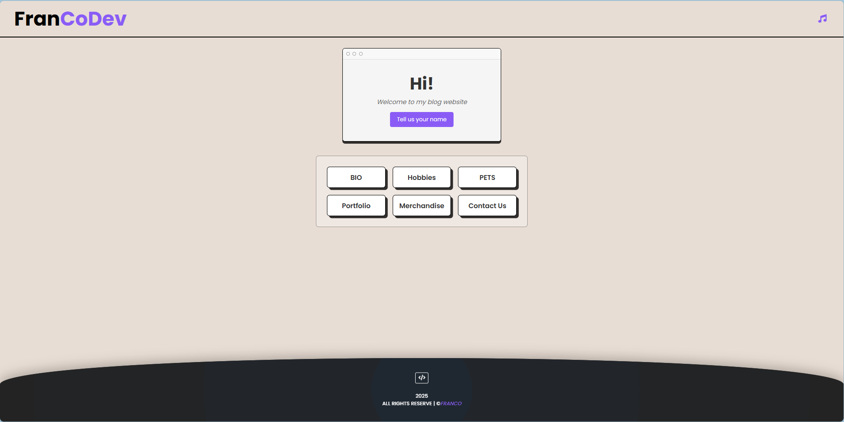Select the PETS navigation button
Viewport: 844px width, 422px height.
coord(487,177)
